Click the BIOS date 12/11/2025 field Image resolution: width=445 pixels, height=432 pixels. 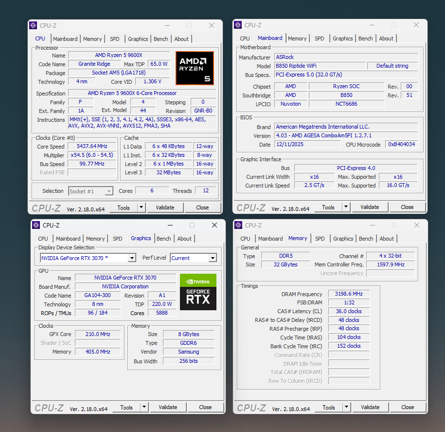tap(308, 144)
